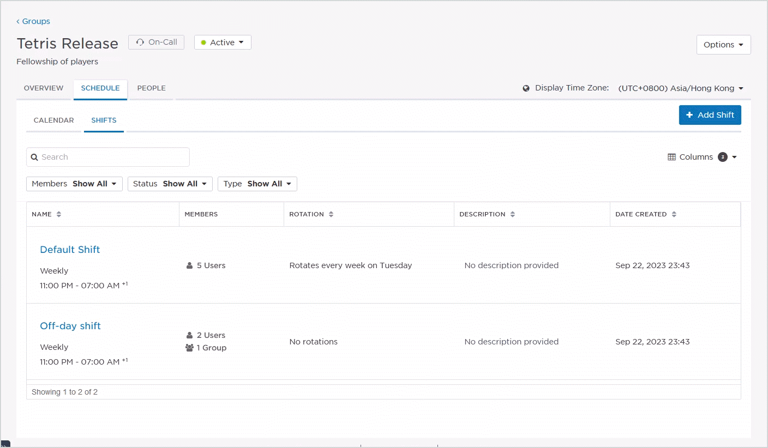Select the Shifts sub-tab

[x=104, y=120]
